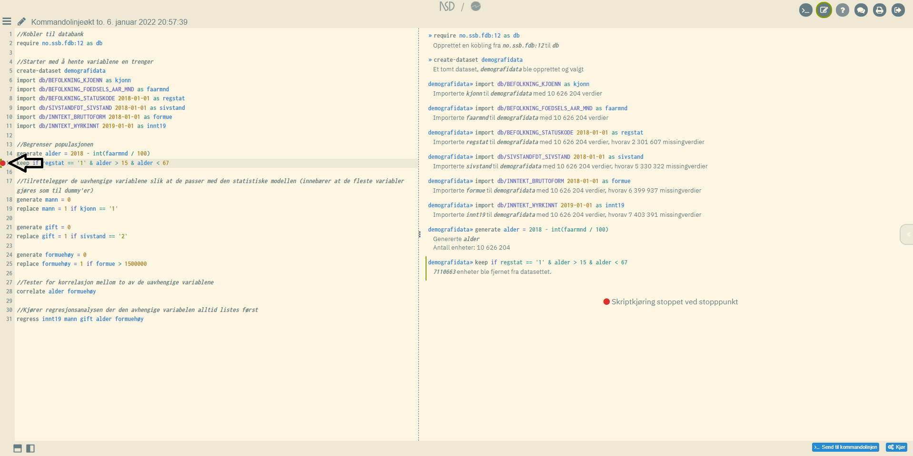Expand the collapsed right edge panel tab
Viewport: 913px width, 456px height.
pyautogui.click(x=907, y=234)
